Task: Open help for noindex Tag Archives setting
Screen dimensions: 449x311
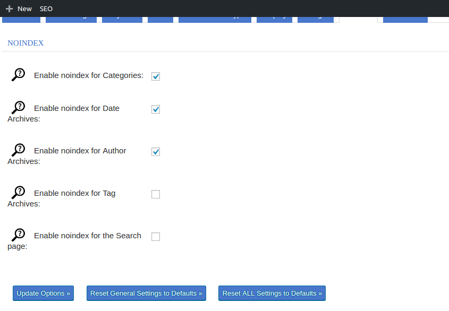Action: coord(19,192)
